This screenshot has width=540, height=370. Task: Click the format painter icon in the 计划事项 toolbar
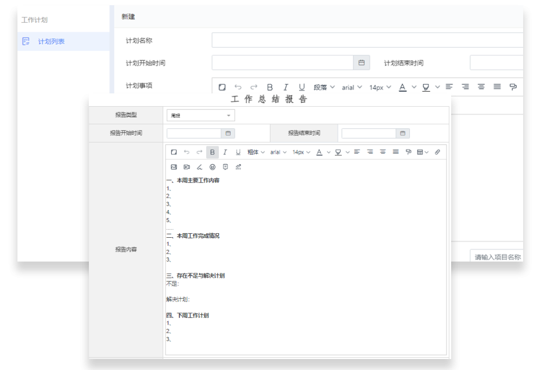[x=513, y=87]
